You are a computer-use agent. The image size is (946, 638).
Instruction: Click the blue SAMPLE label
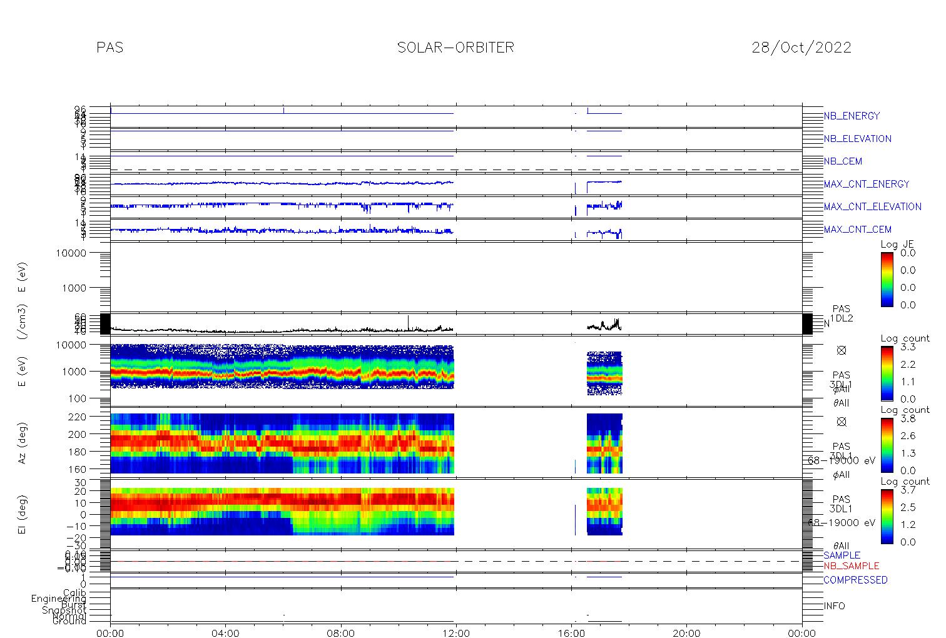842,555
